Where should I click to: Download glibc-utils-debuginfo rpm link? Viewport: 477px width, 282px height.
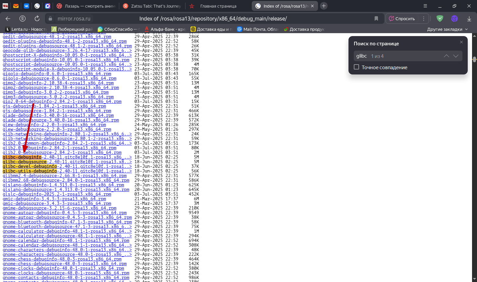(67, 171)
